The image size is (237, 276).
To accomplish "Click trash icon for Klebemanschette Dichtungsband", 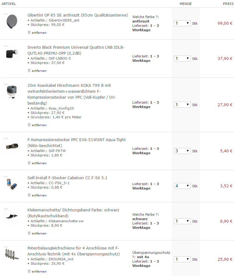I will pos(29,233).
